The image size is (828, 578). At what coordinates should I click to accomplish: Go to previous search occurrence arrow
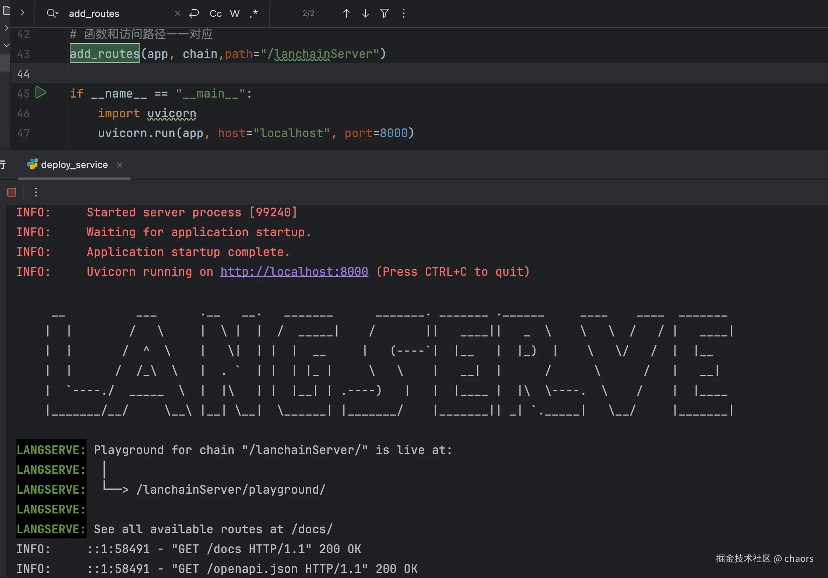[346, 14]
